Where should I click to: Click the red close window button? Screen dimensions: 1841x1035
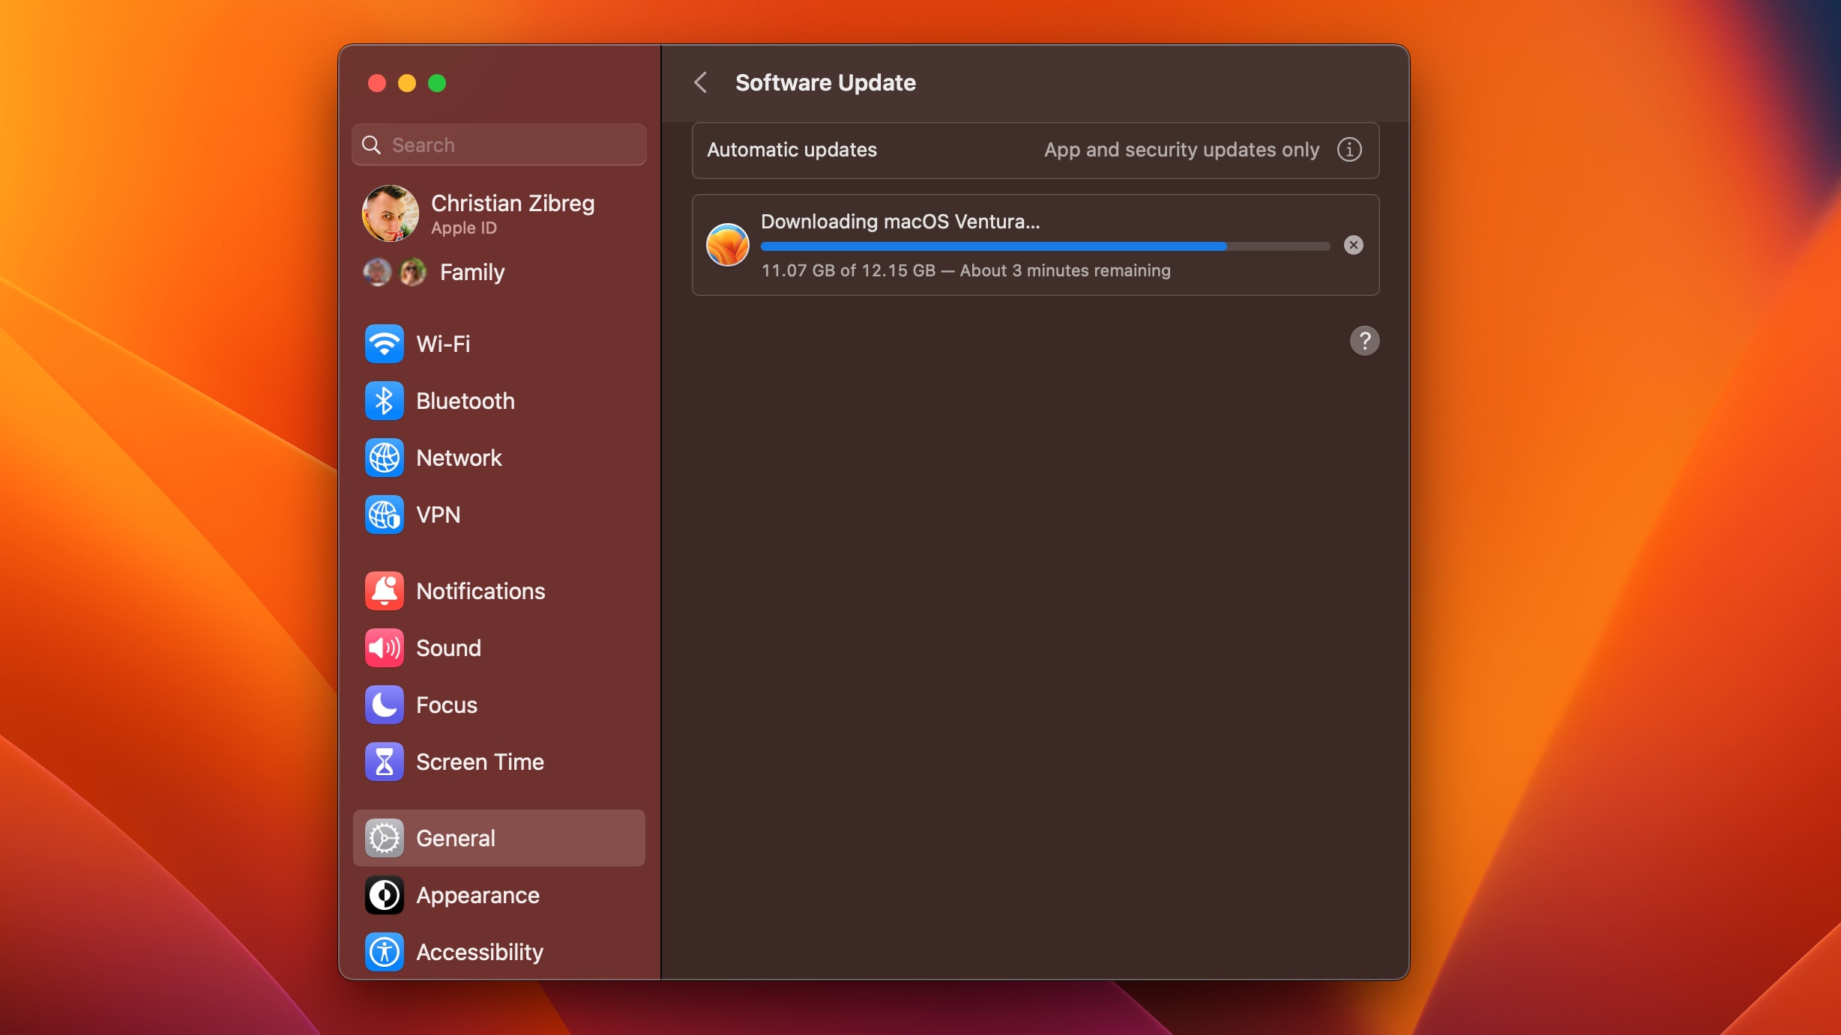(x=376, y=83)
